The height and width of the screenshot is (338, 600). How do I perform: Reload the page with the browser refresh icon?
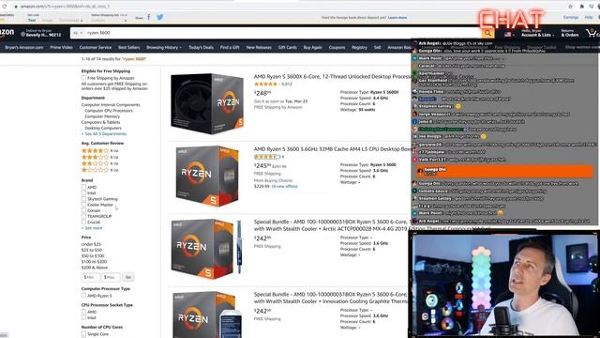(4, 7)
